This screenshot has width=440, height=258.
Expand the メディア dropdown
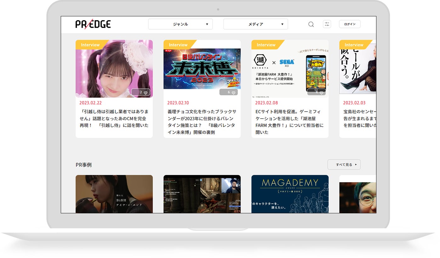pos(256,24)
